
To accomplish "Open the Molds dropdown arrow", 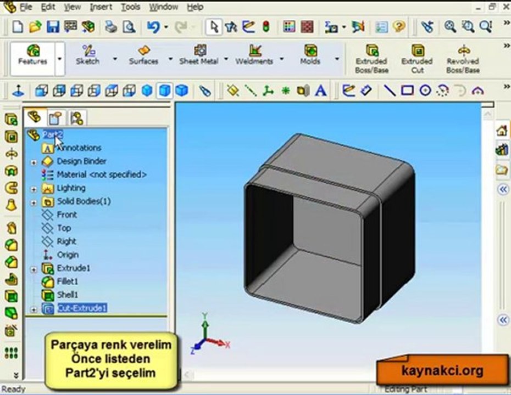I will pos(337,59).
